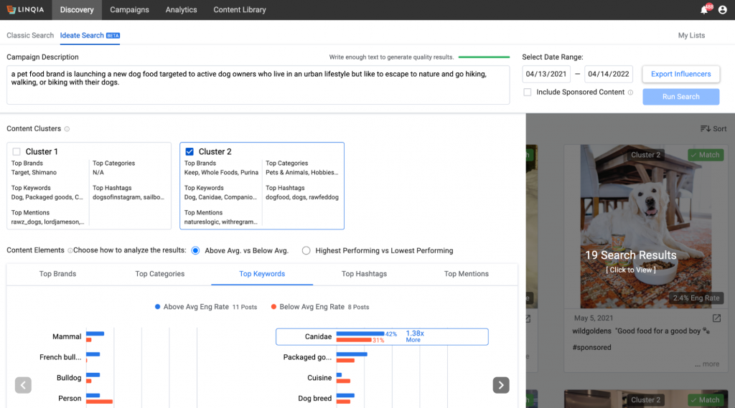Click the Linqia logo

(x=25, y=10)
